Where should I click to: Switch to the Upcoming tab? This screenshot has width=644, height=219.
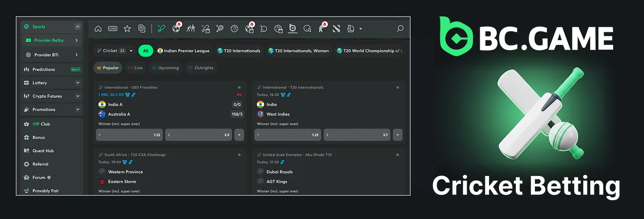click(x=166, y=68)
